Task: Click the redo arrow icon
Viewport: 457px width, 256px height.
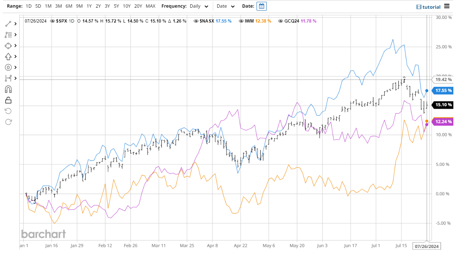Action: (8, 122)
